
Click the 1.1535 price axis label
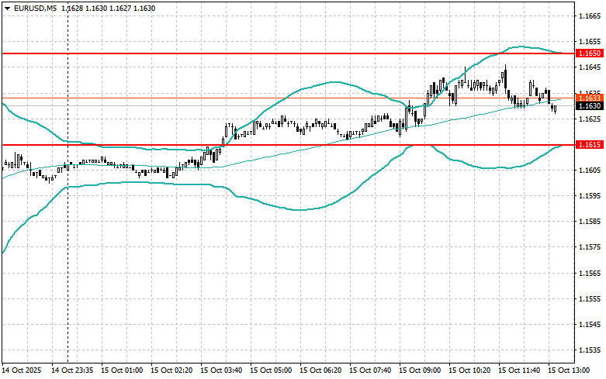click(x=590, y=350)
